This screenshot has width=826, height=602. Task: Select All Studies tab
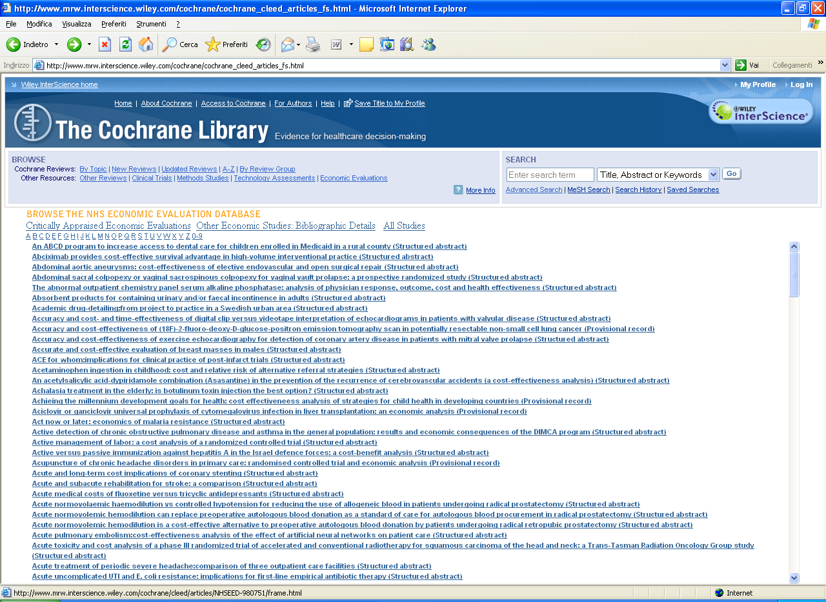tap(404, 226)
